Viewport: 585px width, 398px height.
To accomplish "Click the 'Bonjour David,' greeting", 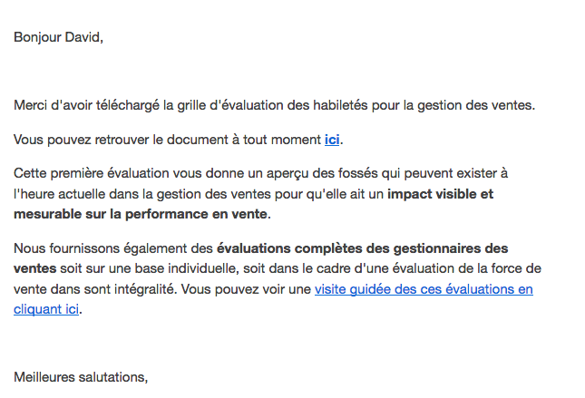I will coord(58,37).
